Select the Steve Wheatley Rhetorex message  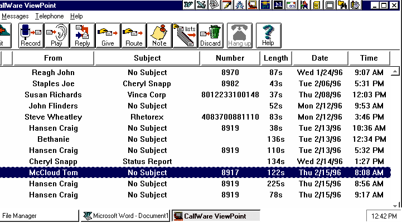pos(195,117)
